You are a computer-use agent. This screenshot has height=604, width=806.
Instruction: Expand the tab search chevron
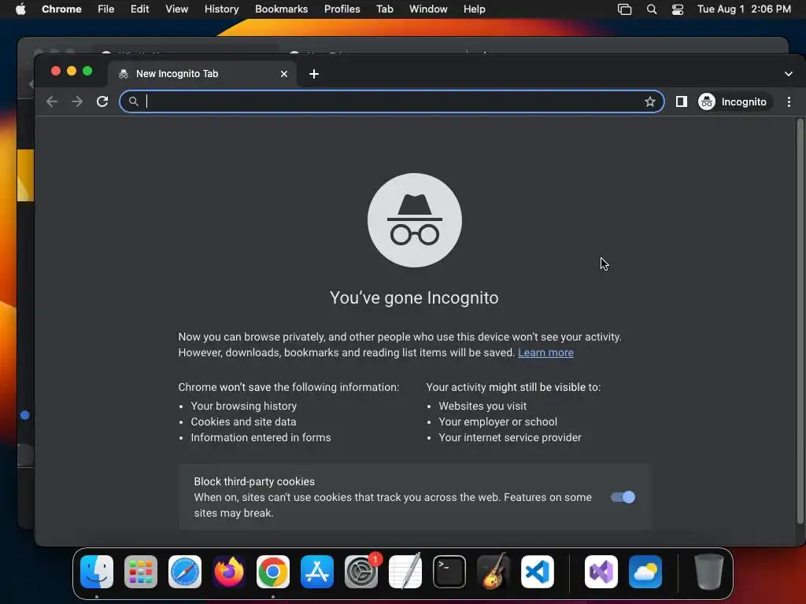[788, 74]
